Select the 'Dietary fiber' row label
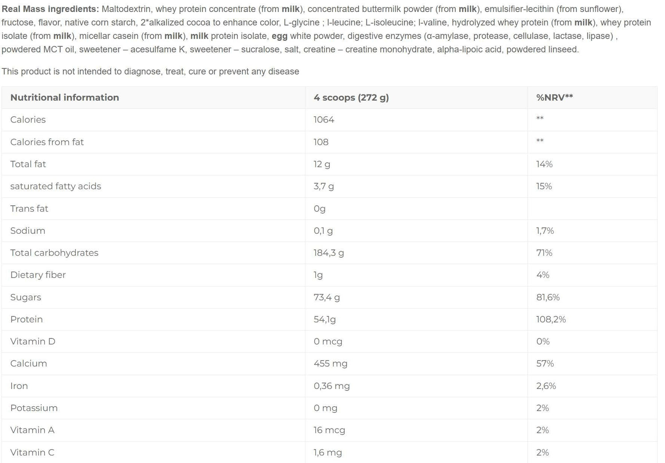 [38, 275]
